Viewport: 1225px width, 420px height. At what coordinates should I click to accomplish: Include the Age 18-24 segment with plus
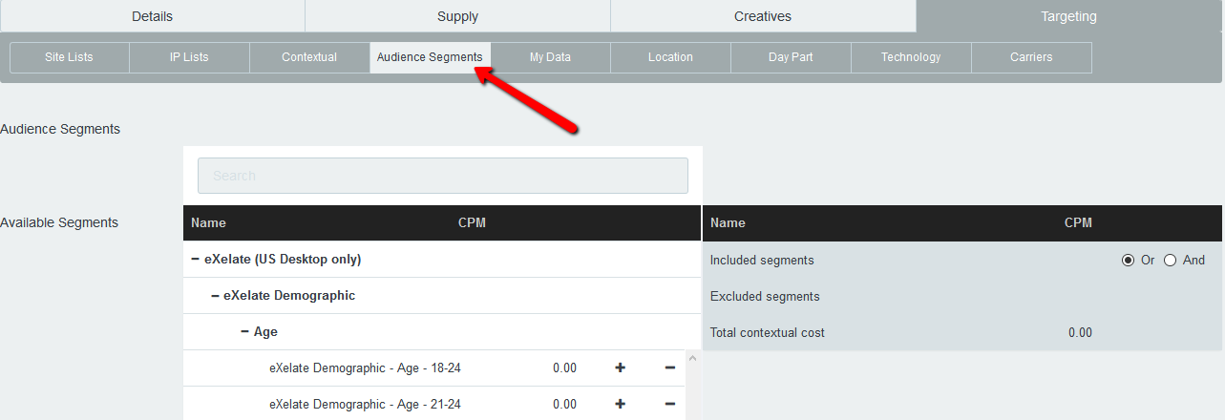tap(620, 367)
